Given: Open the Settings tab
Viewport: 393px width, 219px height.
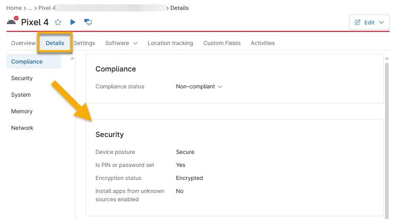Looking at the screenshot, I should coord(84,43).
